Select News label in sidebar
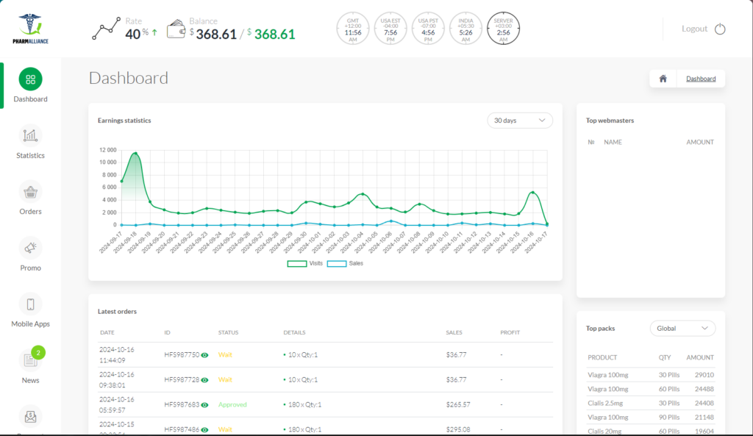753x436 pixels. tap(30, 380)
